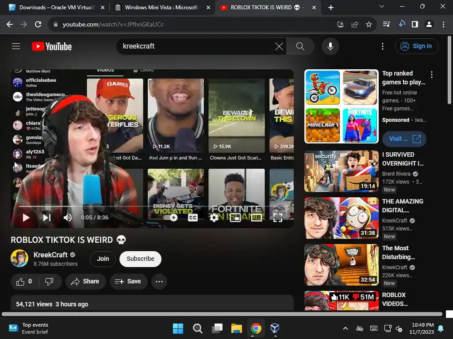Close the ROBLOX TIKTOK IS WEIRD tab
This screenshot has height=339, width=453.
[314, 8]
